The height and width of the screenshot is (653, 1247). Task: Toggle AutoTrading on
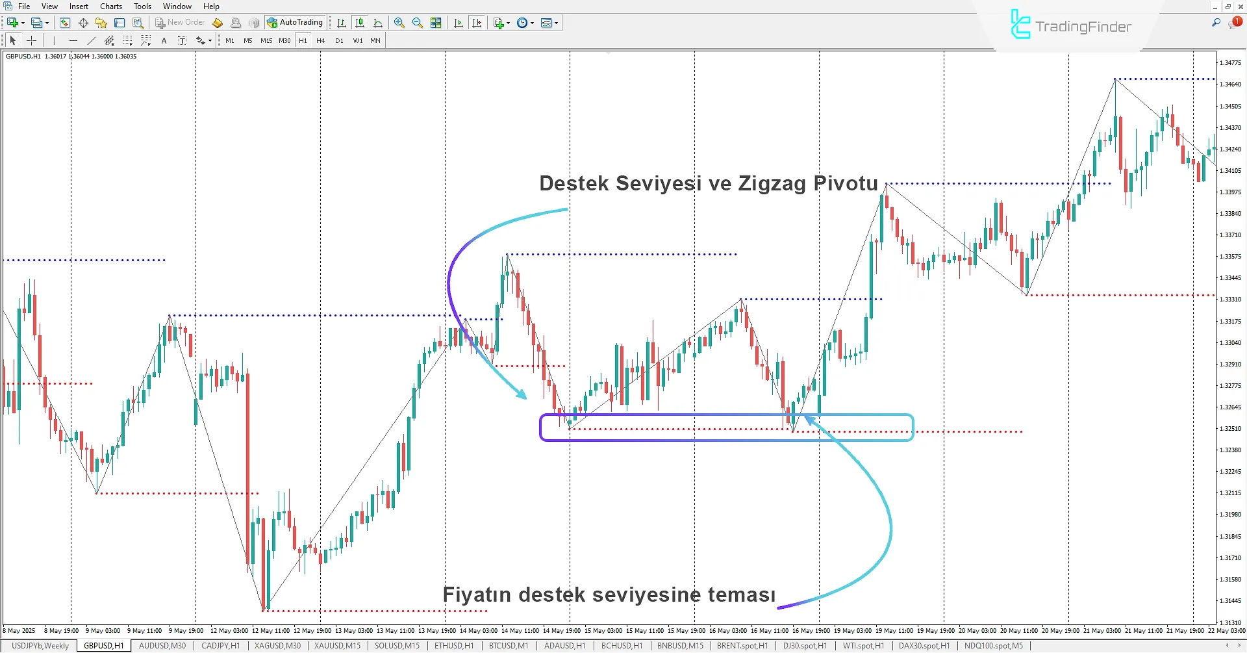click(296, 21)
